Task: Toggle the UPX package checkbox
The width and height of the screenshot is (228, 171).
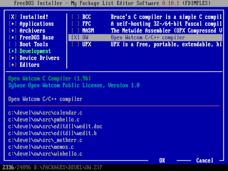Action: pos(75,44)
